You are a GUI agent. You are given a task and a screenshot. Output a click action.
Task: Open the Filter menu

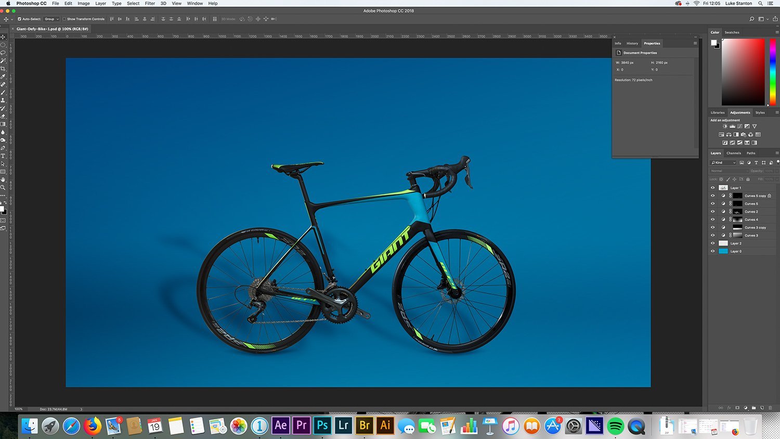click(149, 4)
